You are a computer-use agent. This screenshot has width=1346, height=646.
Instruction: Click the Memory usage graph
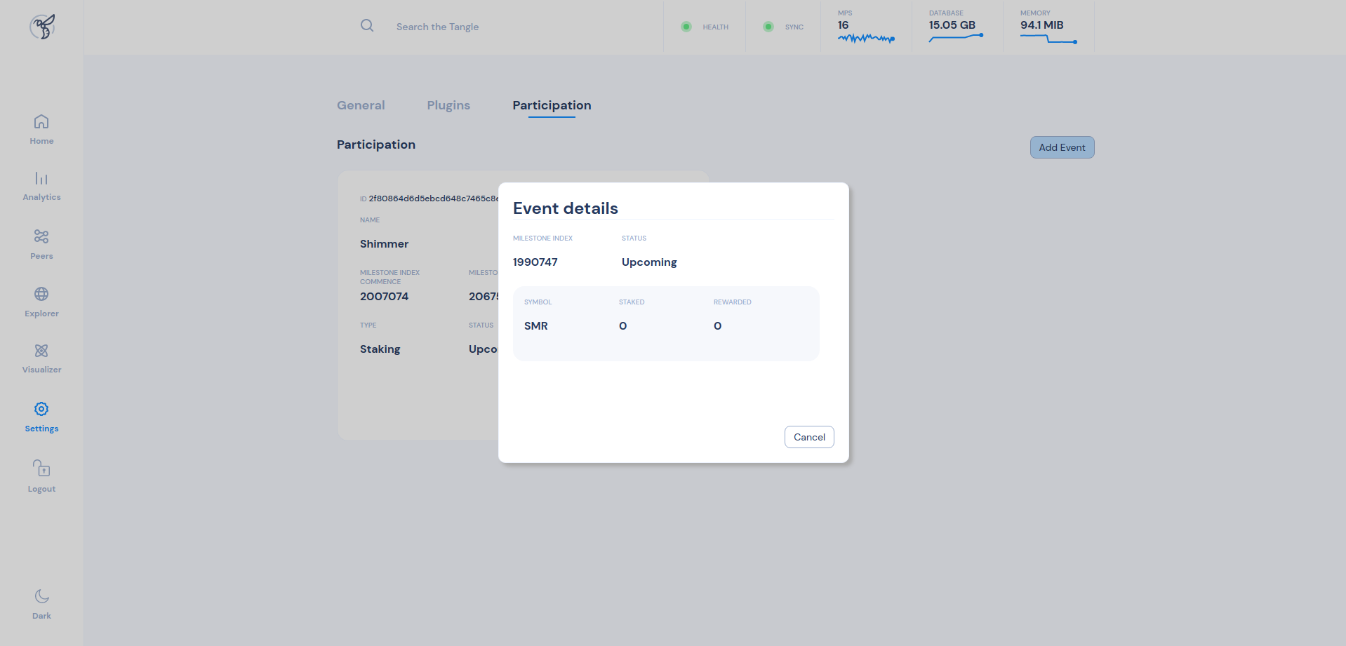pos(1048,39)
